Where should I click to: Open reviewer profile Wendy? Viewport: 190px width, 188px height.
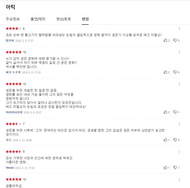click(10, 168)
